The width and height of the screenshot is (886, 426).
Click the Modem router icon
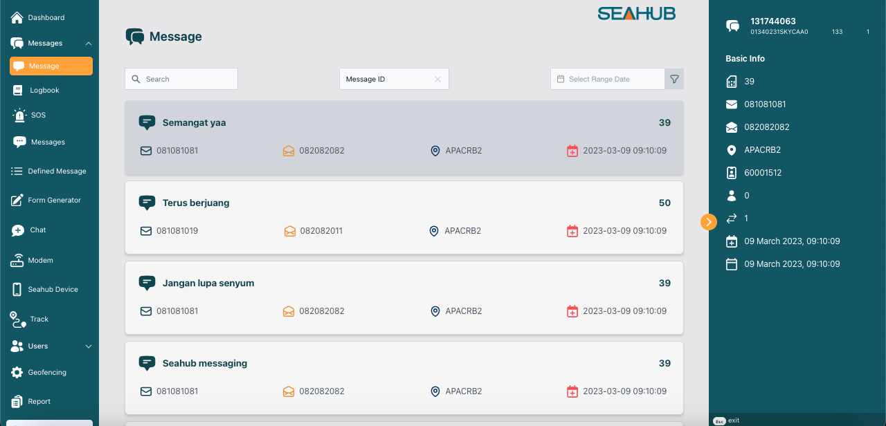click(17, 261)
